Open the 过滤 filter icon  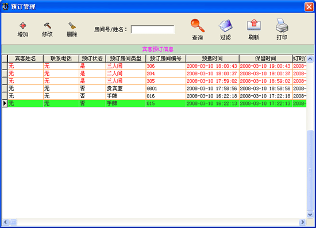click(x=226, y=26)
